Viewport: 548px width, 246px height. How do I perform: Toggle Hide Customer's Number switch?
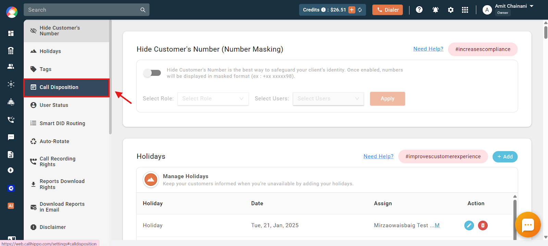[152, 73]
